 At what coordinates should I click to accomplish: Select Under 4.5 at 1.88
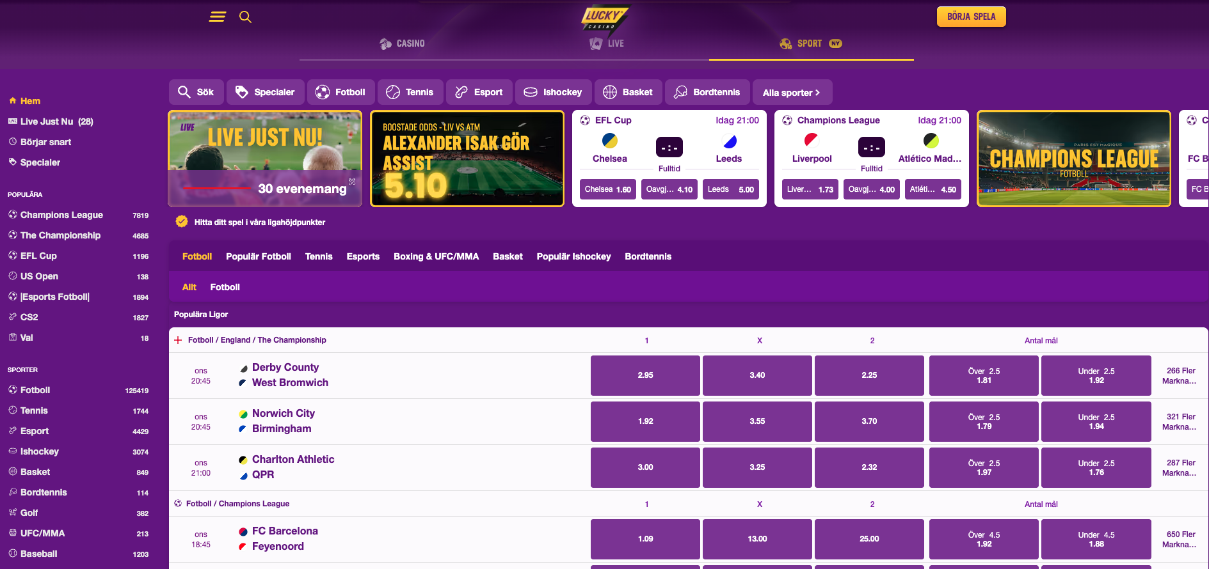coord(1096,539)
